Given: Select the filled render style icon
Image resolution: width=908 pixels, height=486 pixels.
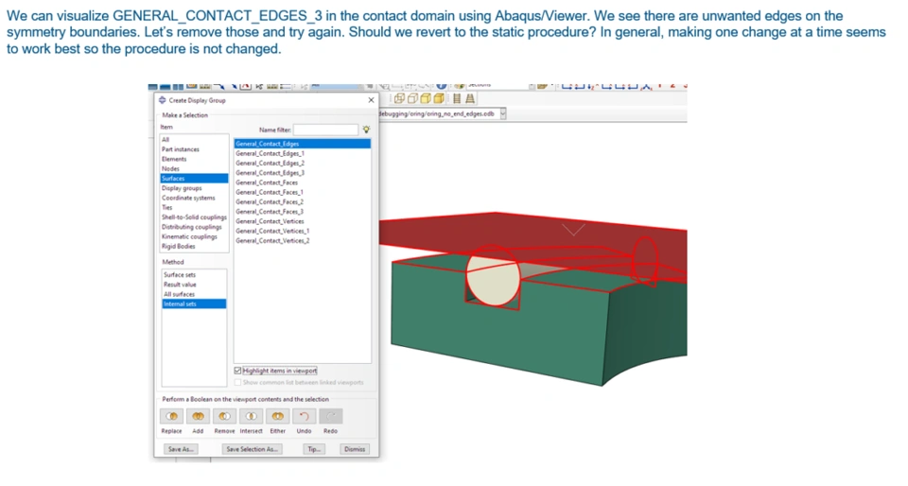Looking at the screenshot, I should coord(426,99).
